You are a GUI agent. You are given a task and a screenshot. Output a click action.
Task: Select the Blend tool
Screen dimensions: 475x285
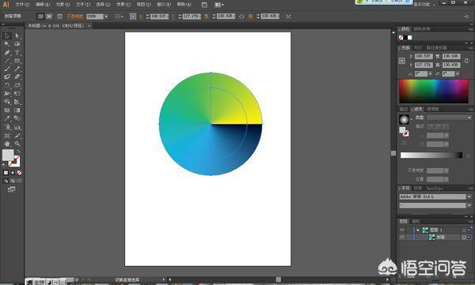pos(17,118)
